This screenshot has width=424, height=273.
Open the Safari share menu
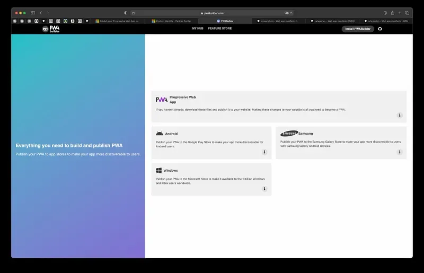point(392,13)
